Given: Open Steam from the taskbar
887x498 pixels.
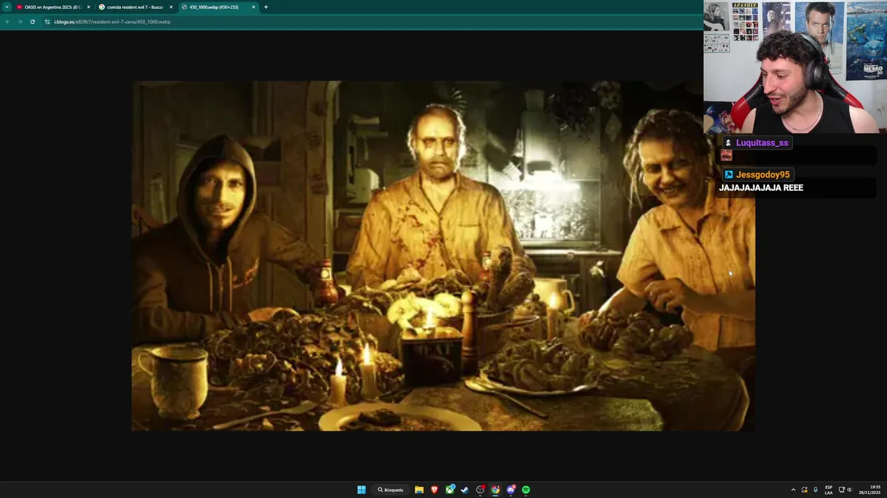Looking at the screenshot, I should (x=465, y=490).
